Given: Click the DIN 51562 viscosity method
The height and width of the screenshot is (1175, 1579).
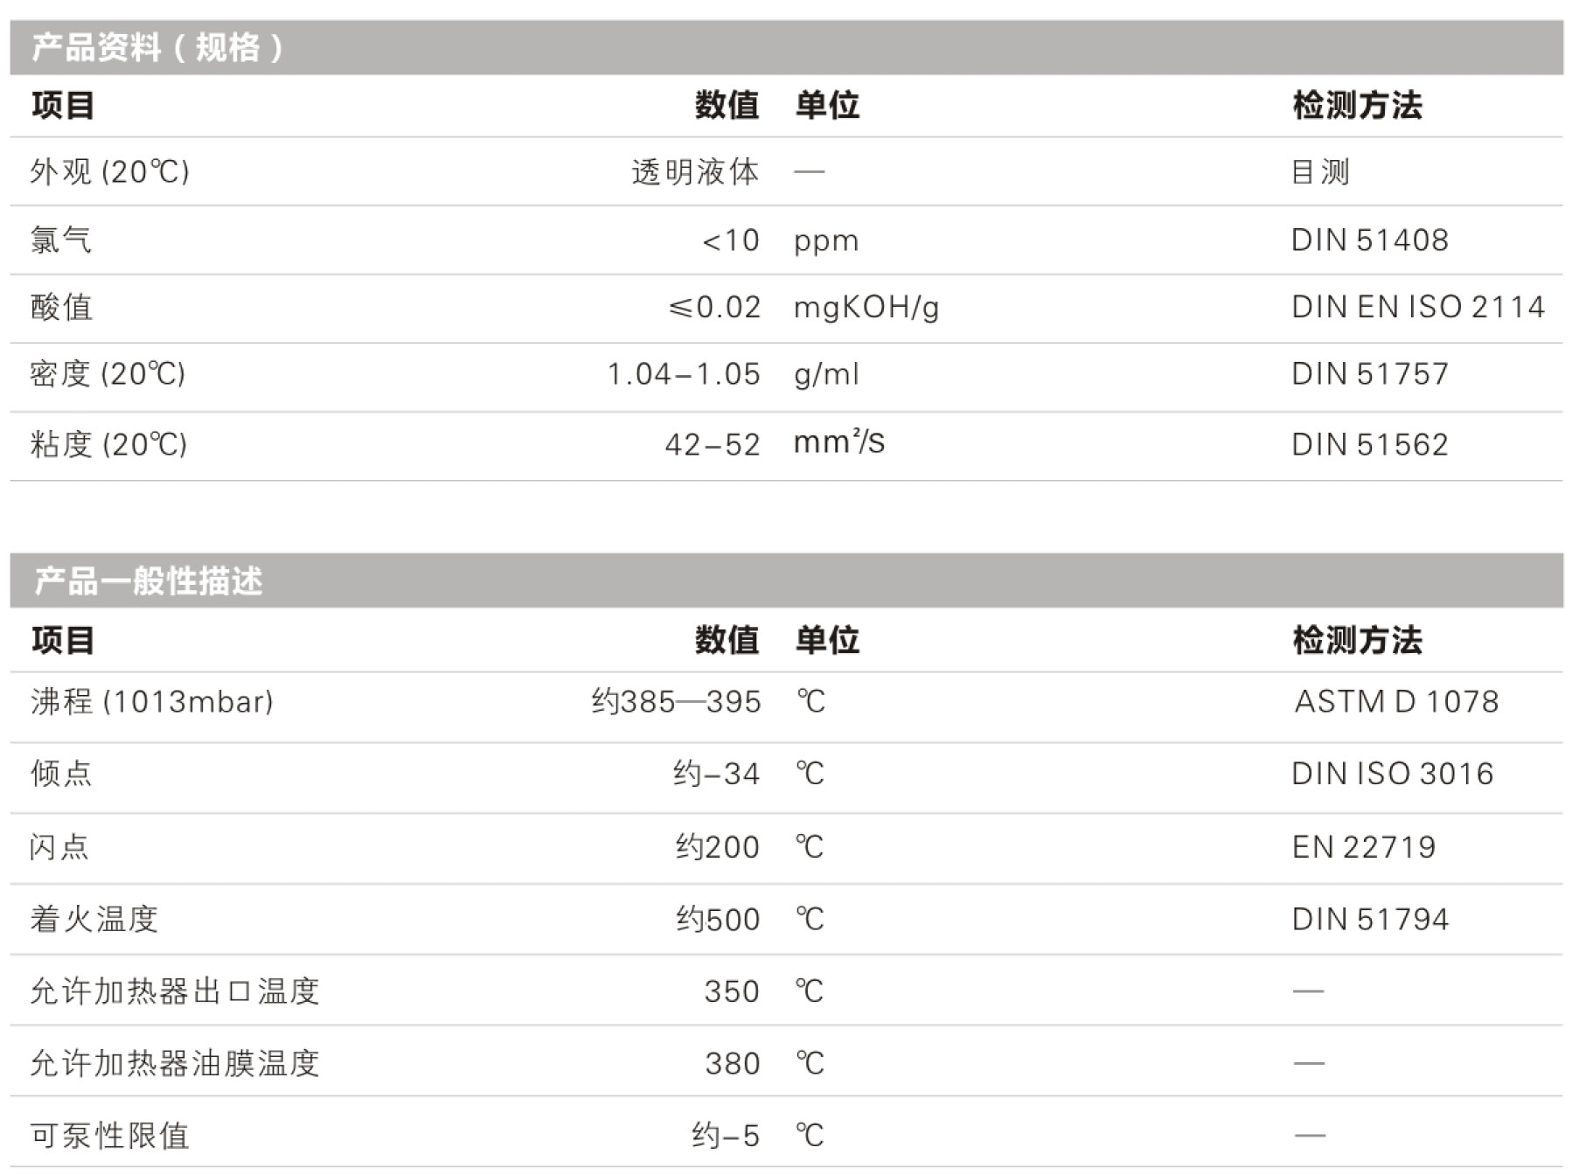Looking at the screenshot, I should (1369, 445).
